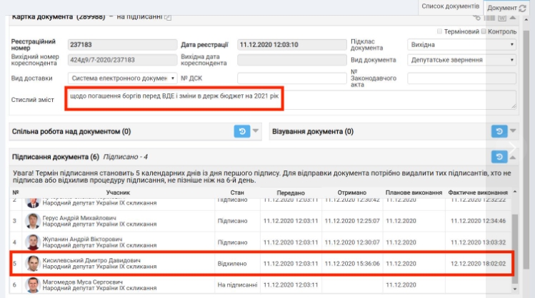The image size is (535, 298).
Task: Click blue history button in Візування документа panel
Action: [499, 131]
